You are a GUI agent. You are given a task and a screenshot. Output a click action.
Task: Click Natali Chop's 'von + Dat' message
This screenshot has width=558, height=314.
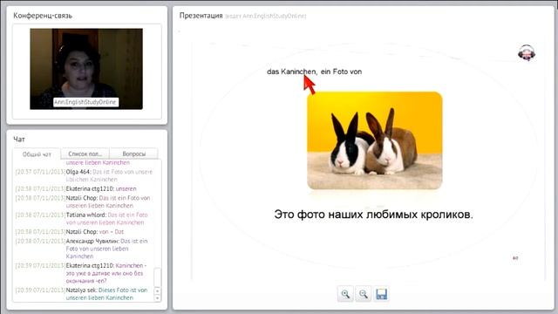tap(70, 232)
